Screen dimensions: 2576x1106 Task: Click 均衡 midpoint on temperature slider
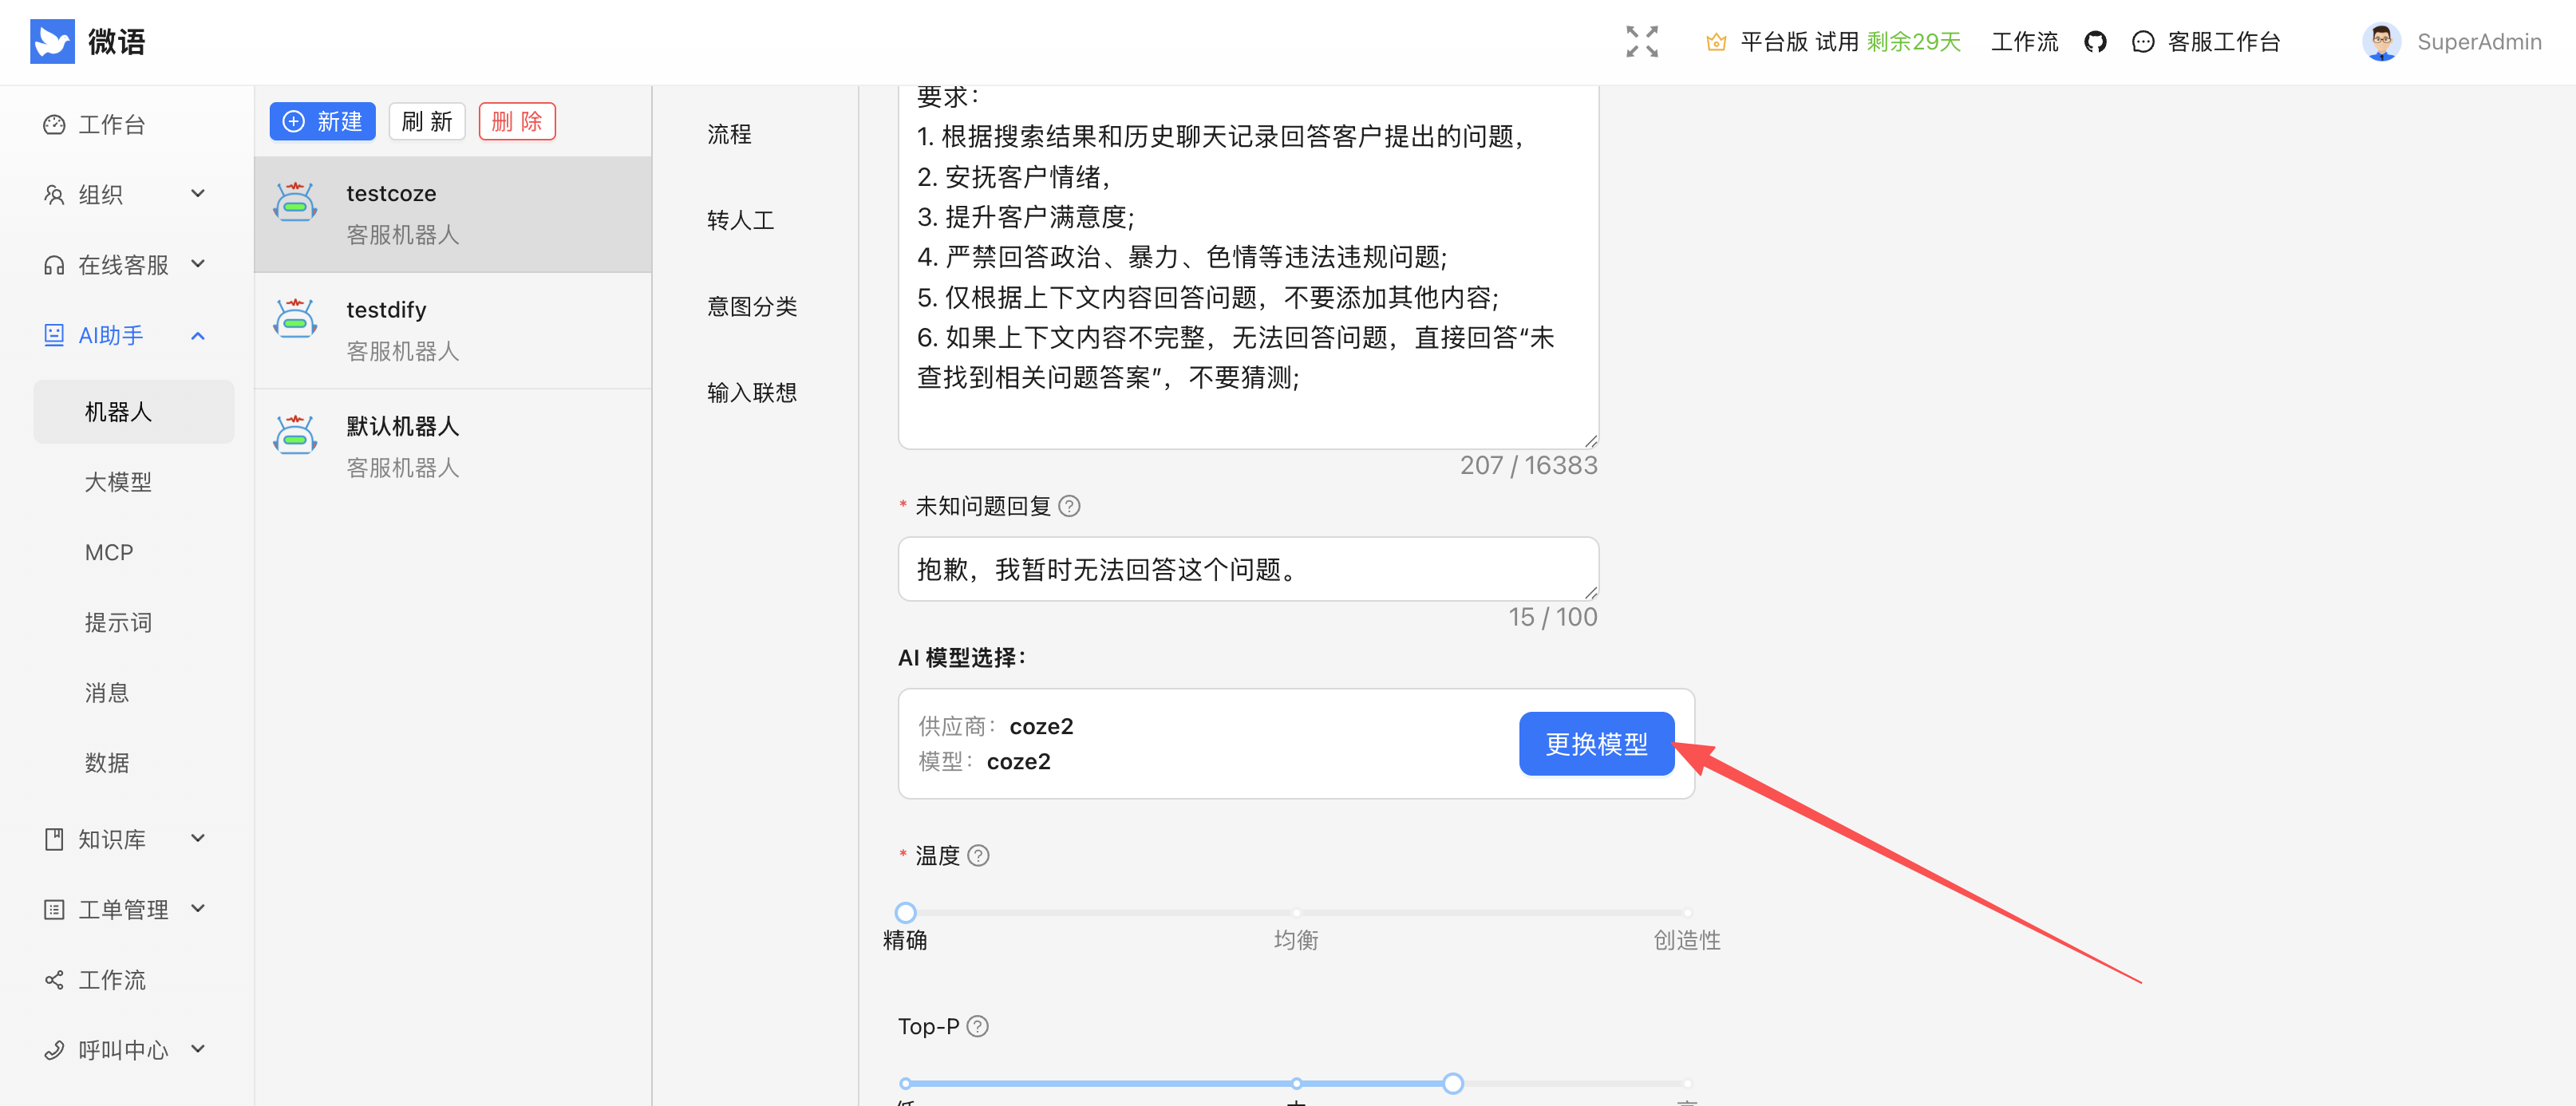point(1296,913)
